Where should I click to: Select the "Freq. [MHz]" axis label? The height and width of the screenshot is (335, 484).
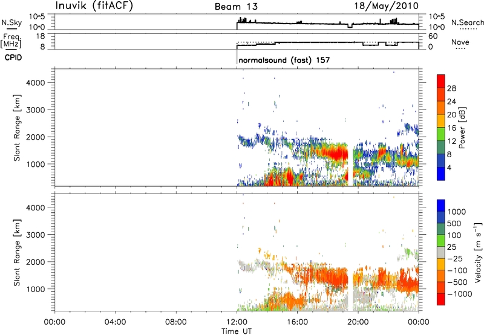pyautogui.click(x=11, y=41)
